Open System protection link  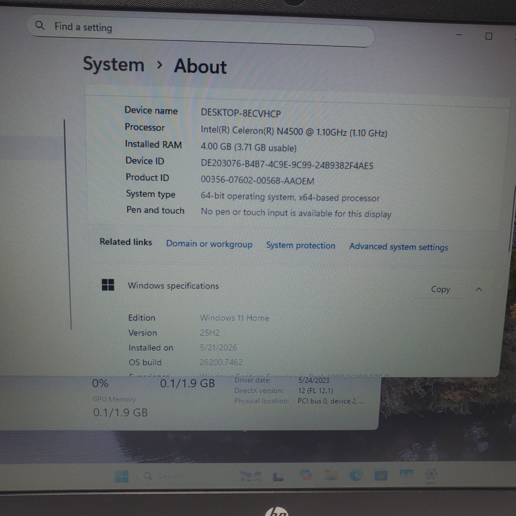coord(301,245)
